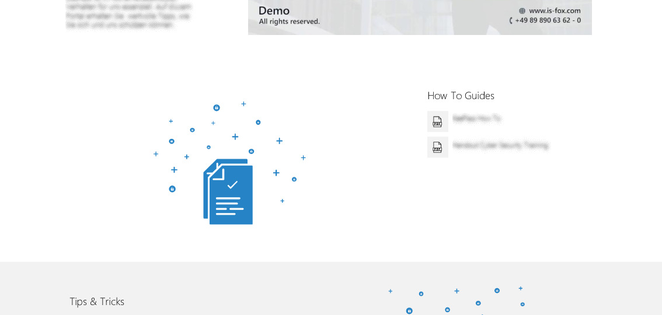Image resolution: width=662 pixels, height=315 pixels.
Task: Click the phone handset icon beside the number
Action: (511, 20)
